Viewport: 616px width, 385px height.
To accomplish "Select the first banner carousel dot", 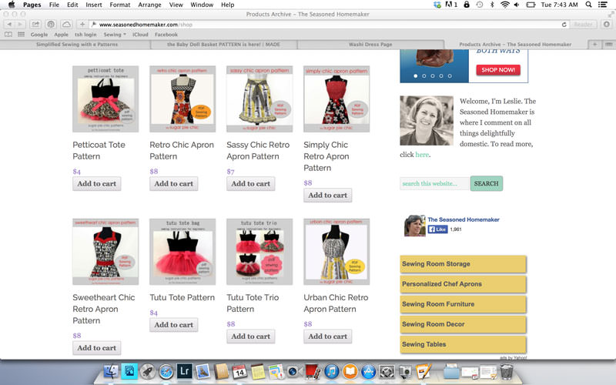I will 415,76.
